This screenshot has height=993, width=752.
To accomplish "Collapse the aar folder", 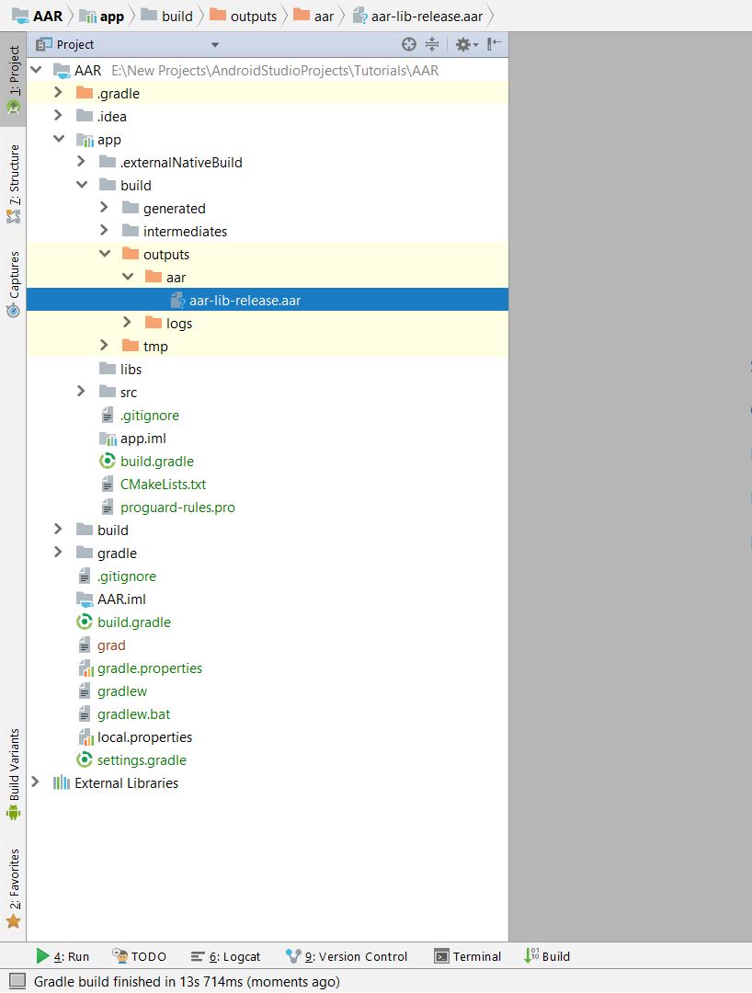I will pos(128,277).
